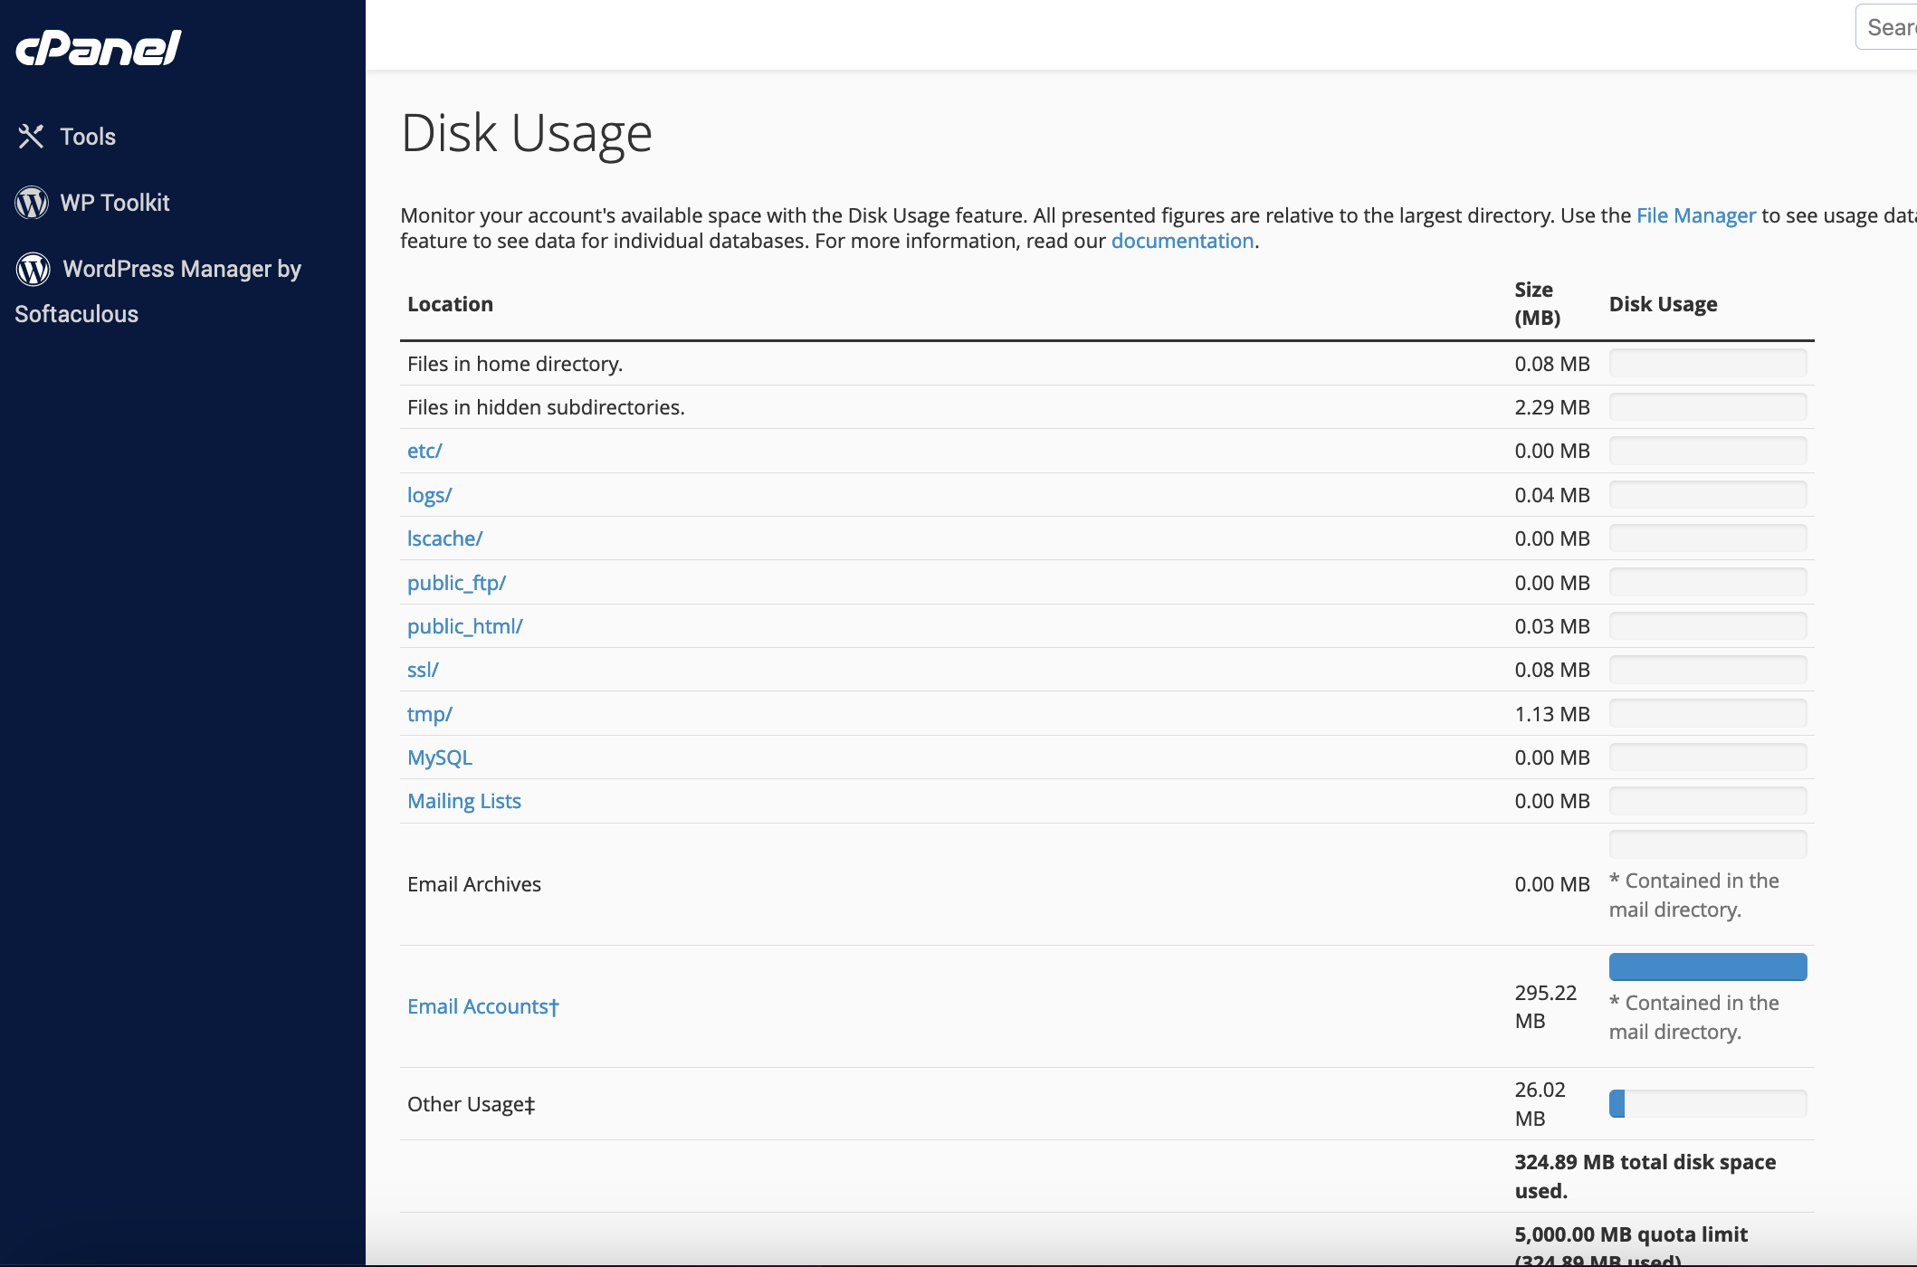Open the public_html/ directory link
1917x1267 pixels.
tap(464, 626)
